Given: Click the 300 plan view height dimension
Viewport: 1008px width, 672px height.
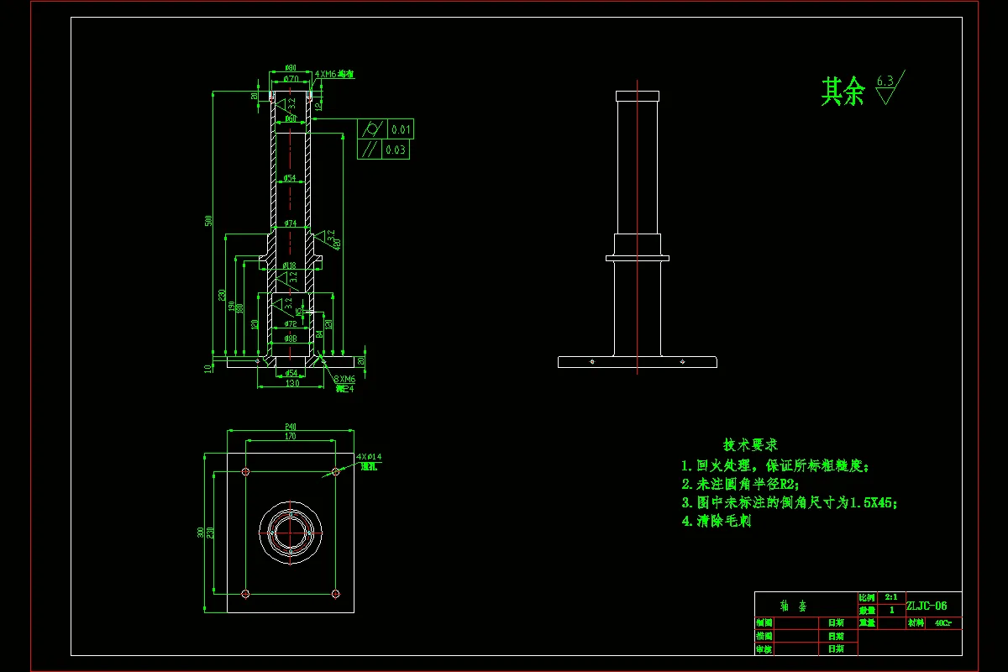Looking at the screenshot, I should [x=200, y=533].
